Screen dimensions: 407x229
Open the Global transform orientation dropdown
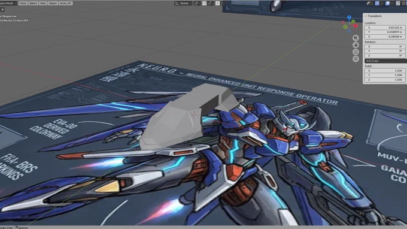[183, 3]
